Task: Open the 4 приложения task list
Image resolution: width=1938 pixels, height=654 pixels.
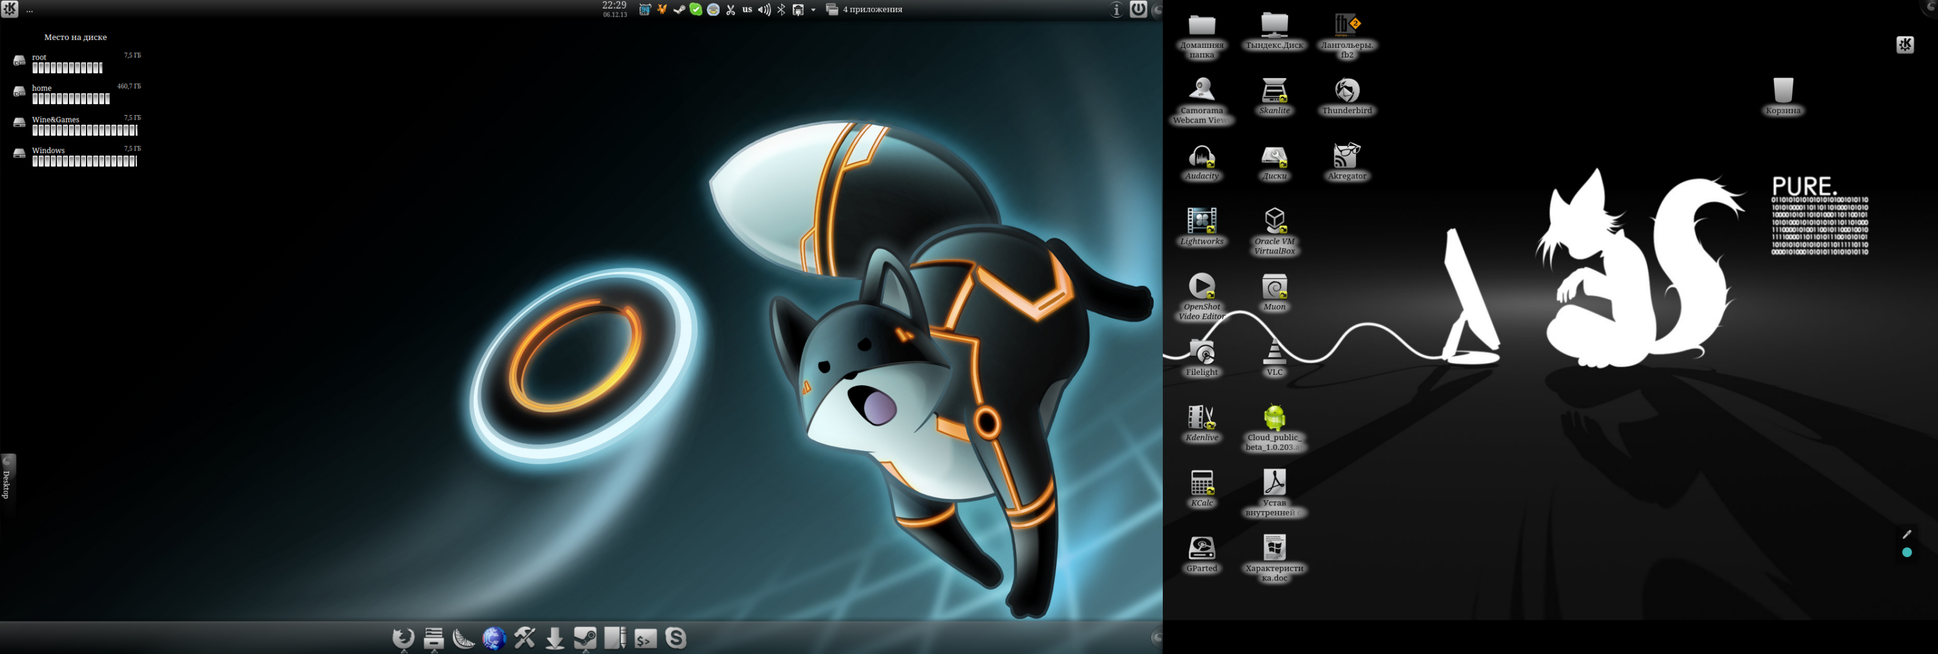Action: click(x=864, y=10)
